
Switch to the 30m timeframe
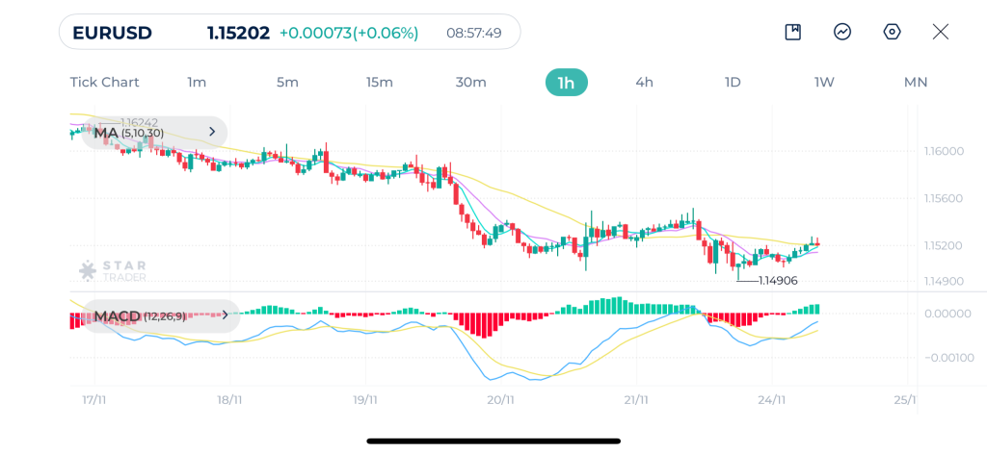point(470,82)
